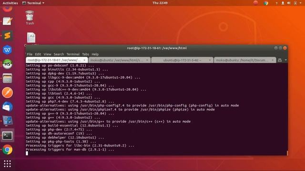Click line 'Setting up debhelper (12.10ubuntu1)'

coord(65,138)
